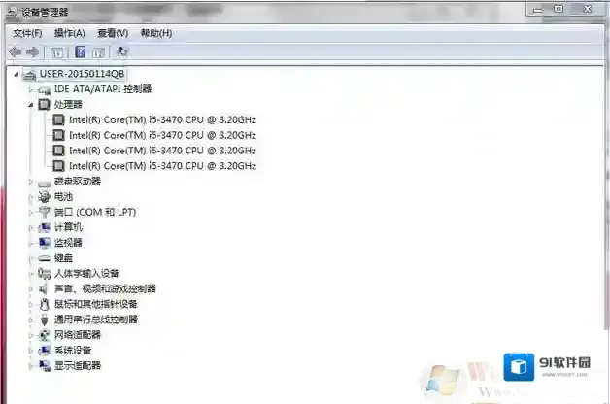
Task: Click the show/hide console tree toolbar icon
Action: tap(56, 51)
